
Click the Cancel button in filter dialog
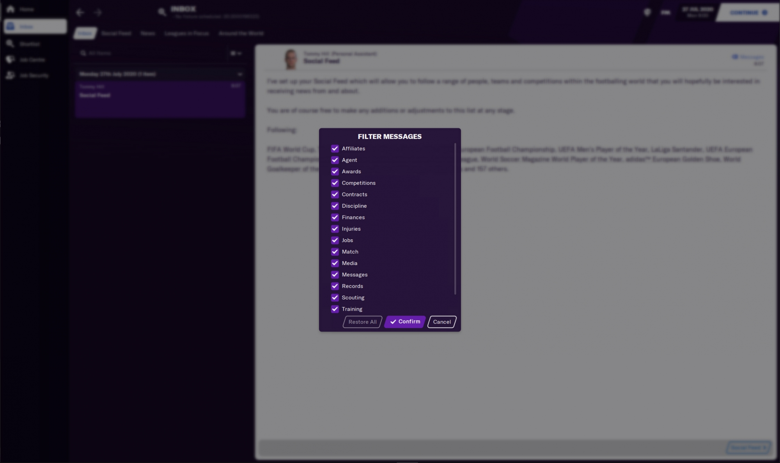point(441,321)
